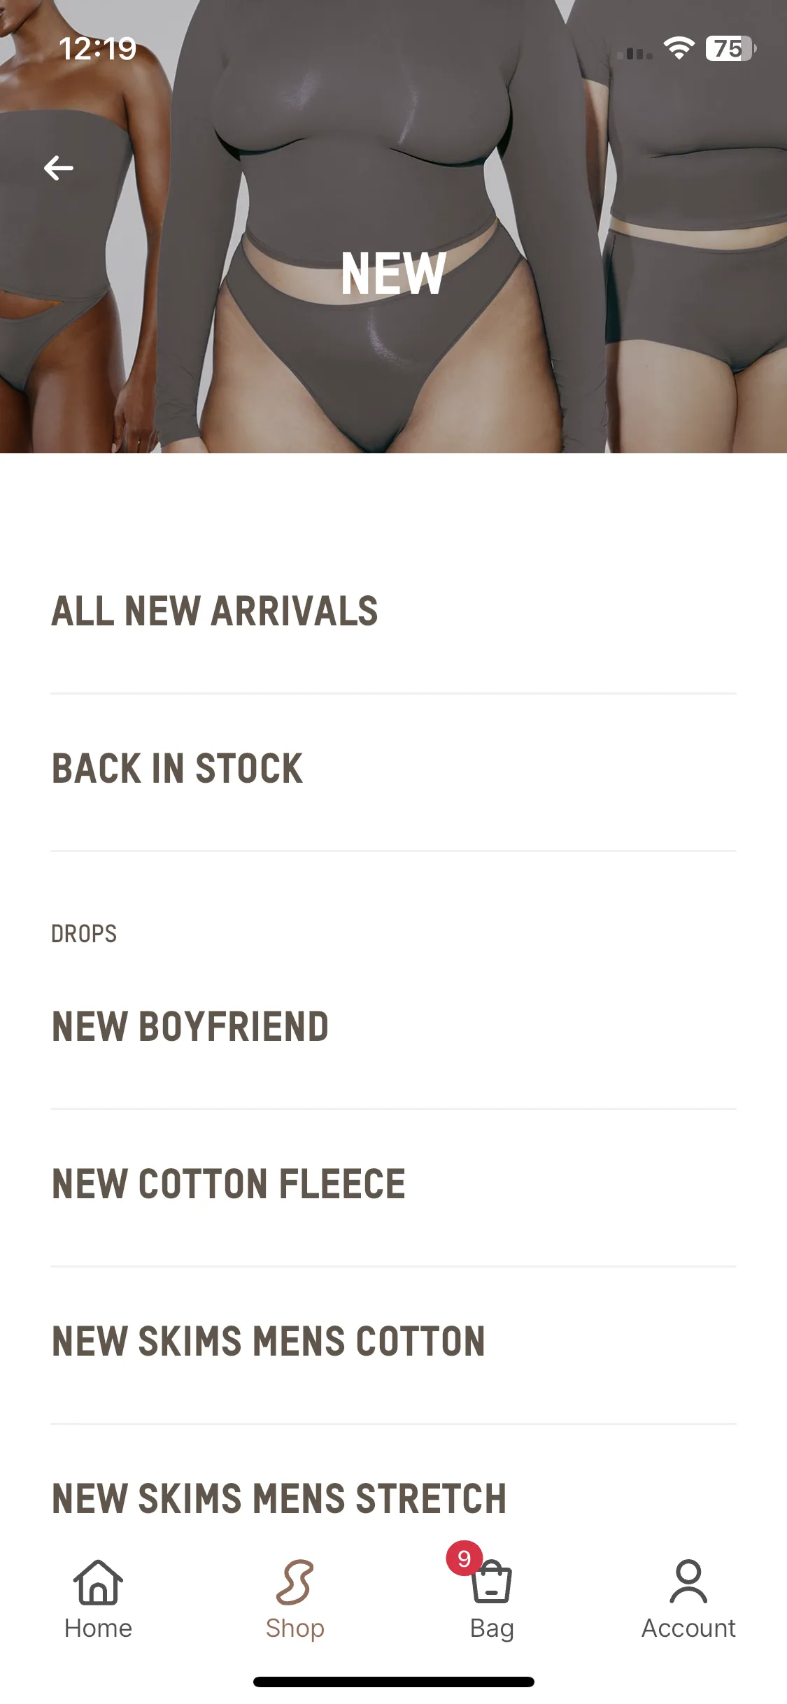787x1704 pixels.
Task: Open Back In Stock category
Action: (x=393, y=769)
